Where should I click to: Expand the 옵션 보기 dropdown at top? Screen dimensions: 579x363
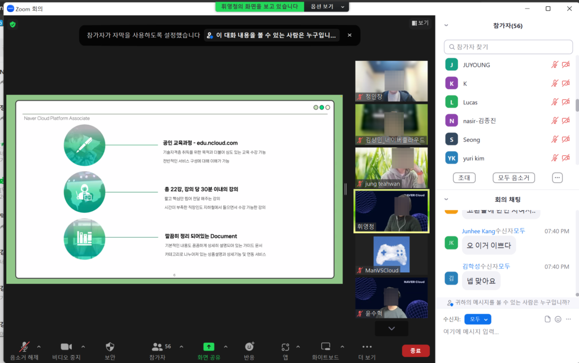pyautogui.click(x=327, y=6)
